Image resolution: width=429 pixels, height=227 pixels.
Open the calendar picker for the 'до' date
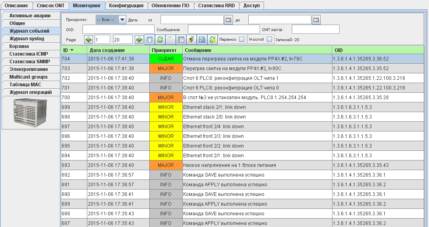316,20
